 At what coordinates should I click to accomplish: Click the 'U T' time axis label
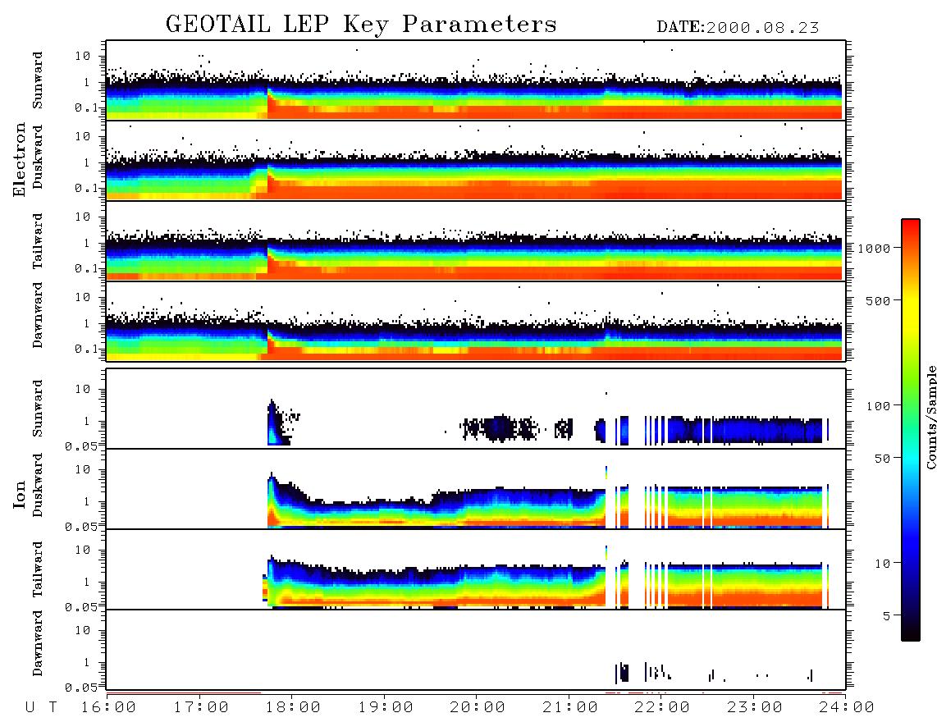click(x=41, y=707)
